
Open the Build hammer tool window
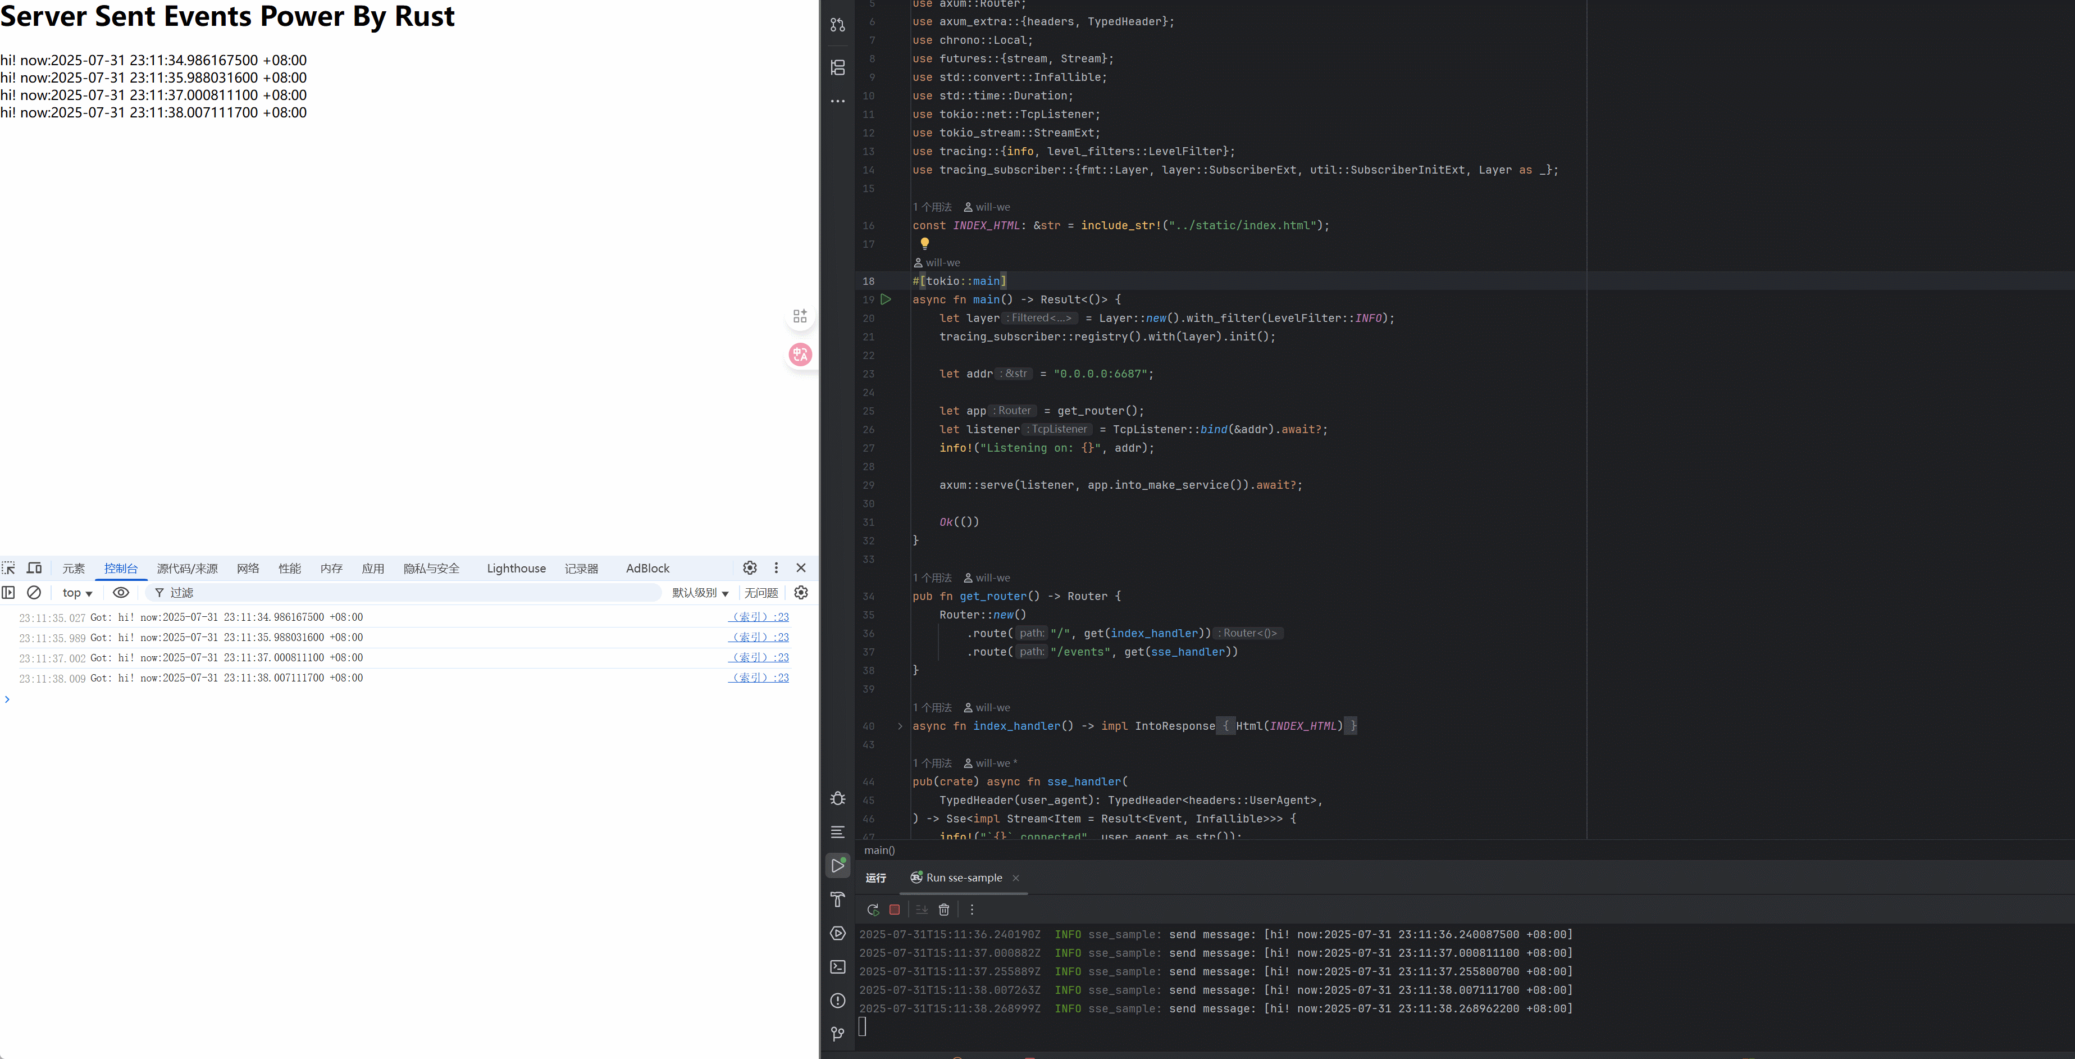[x=838, y=899]
